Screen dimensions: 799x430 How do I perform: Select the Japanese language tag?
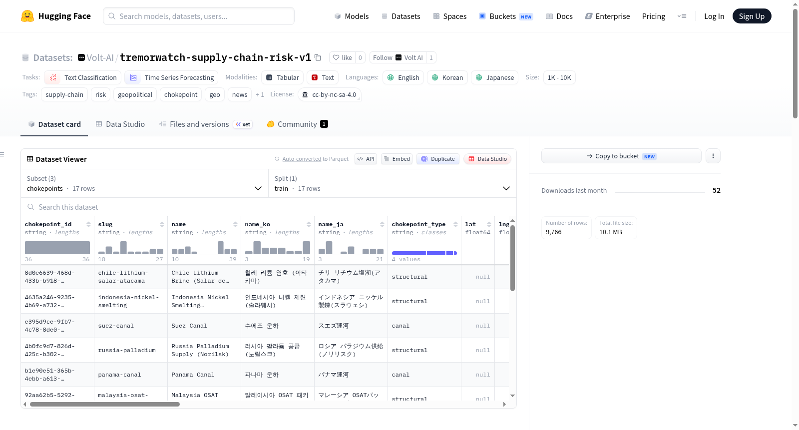(495, 77)
